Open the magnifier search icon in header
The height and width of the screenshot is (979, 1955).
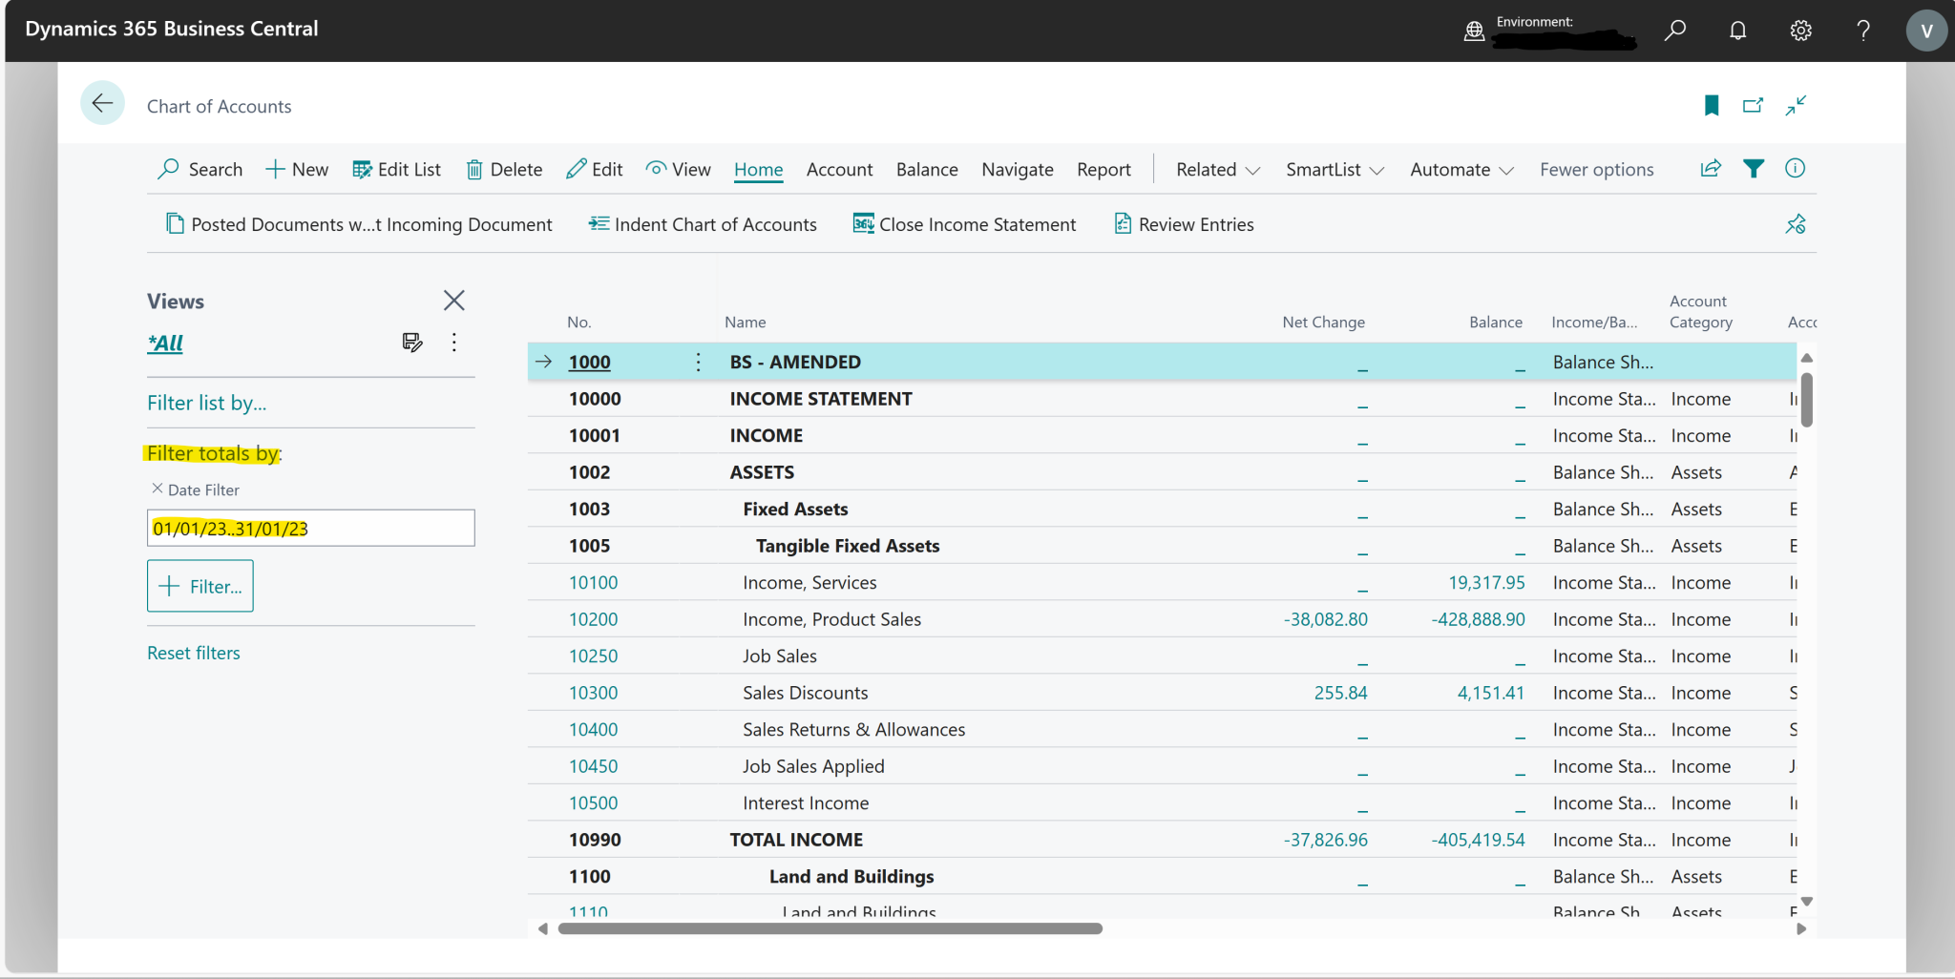[x=1674, y=31]
